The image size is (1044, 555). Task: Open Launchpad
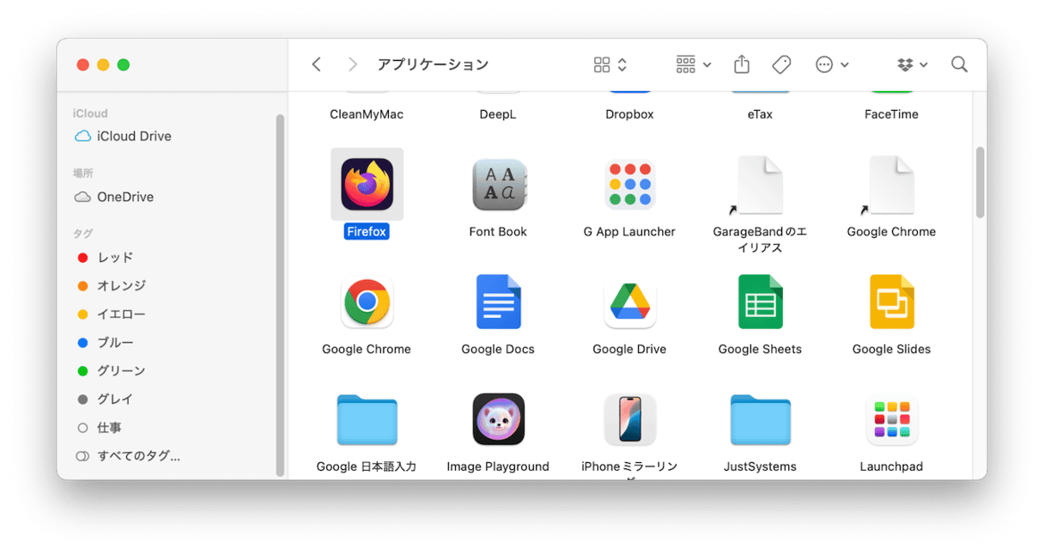(x=891, y=419)
